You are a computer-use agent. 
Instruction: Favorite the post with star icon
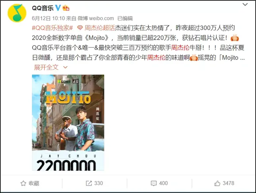23,183
